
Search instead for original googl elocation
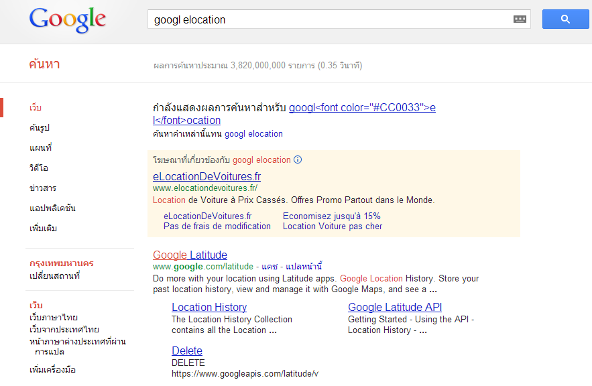click(253, 134)
